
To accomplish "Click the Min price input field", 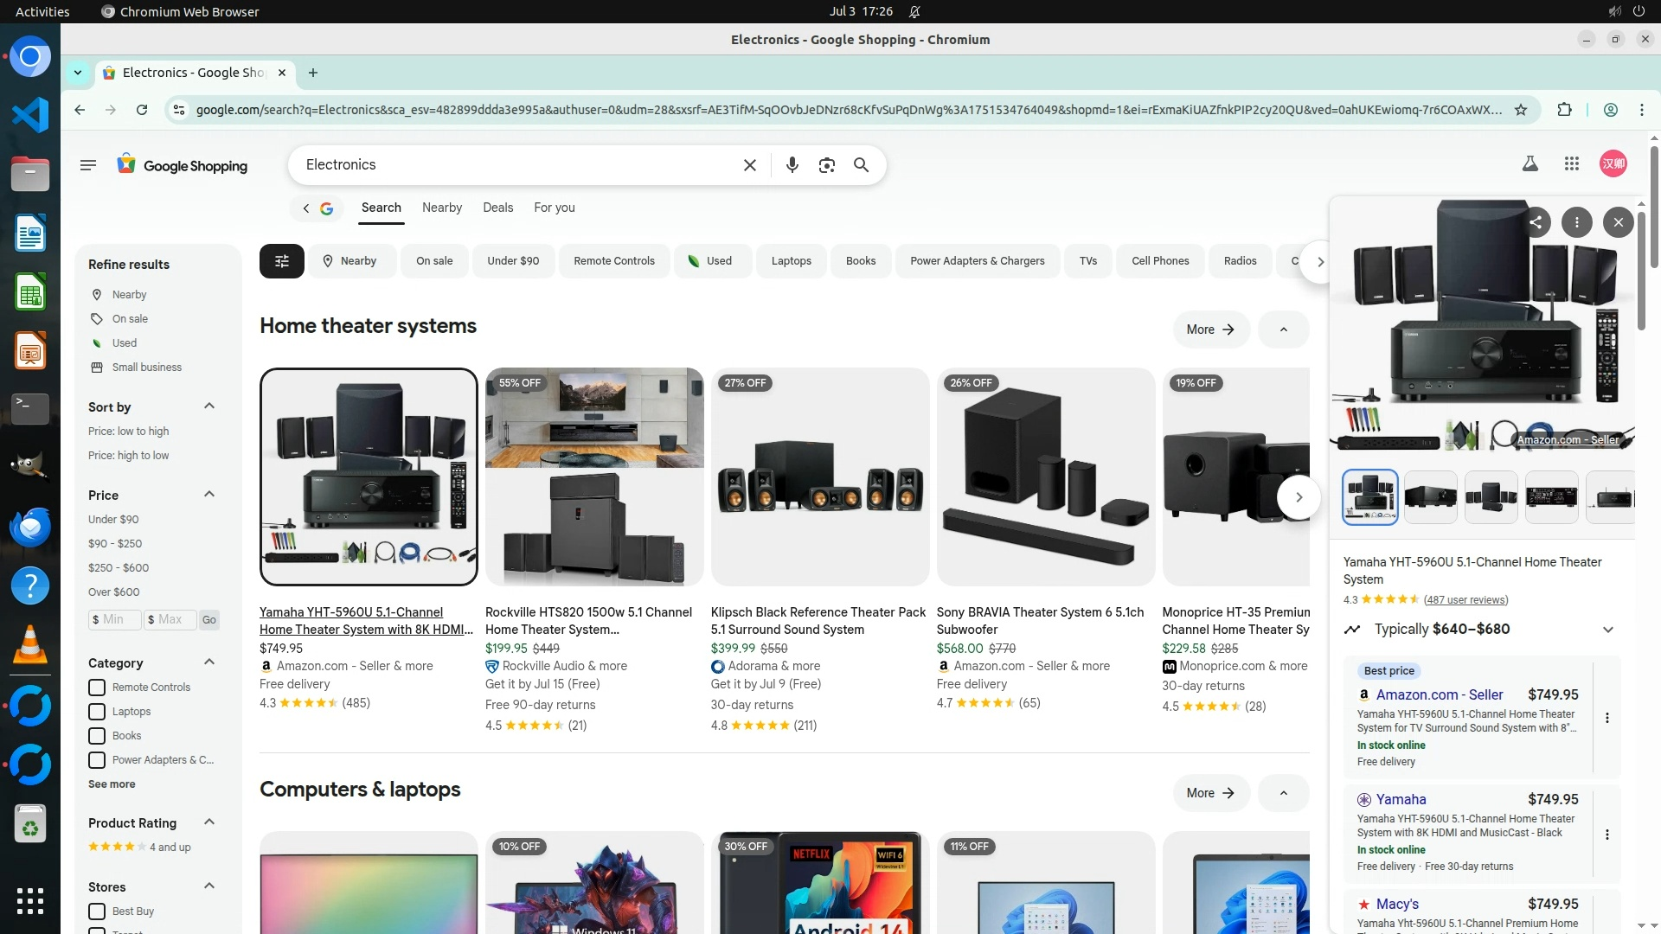I will point(114,620).
